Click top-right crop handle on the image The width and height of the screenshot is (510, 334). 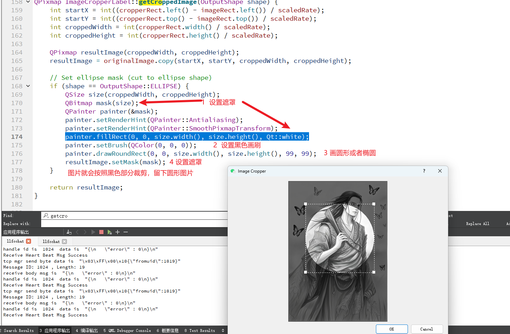(374, 204)
